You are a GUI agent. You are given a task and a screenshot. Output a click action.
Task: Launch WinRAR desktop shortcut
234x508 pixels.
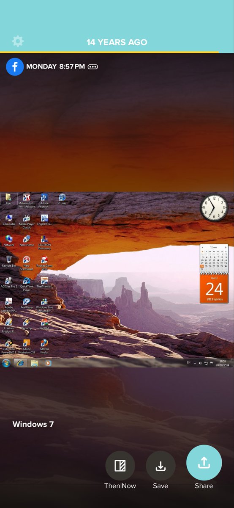click(x=44, y=324)
